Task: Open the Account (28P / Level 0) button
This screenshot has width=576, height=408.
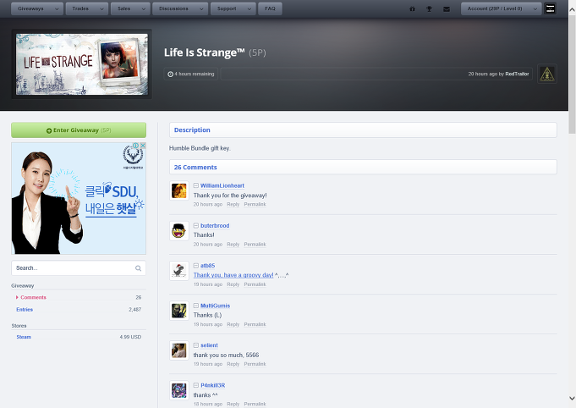Action: pyautogui.click(x=501, y=8)
